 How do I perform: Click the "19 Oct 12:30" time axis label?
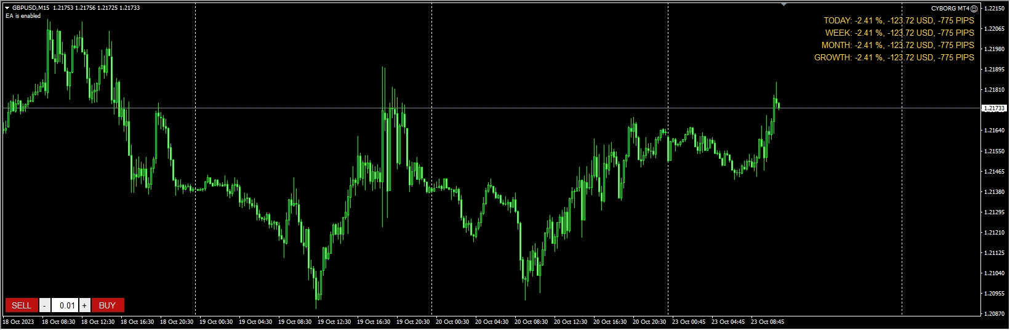tap(334, 321)
